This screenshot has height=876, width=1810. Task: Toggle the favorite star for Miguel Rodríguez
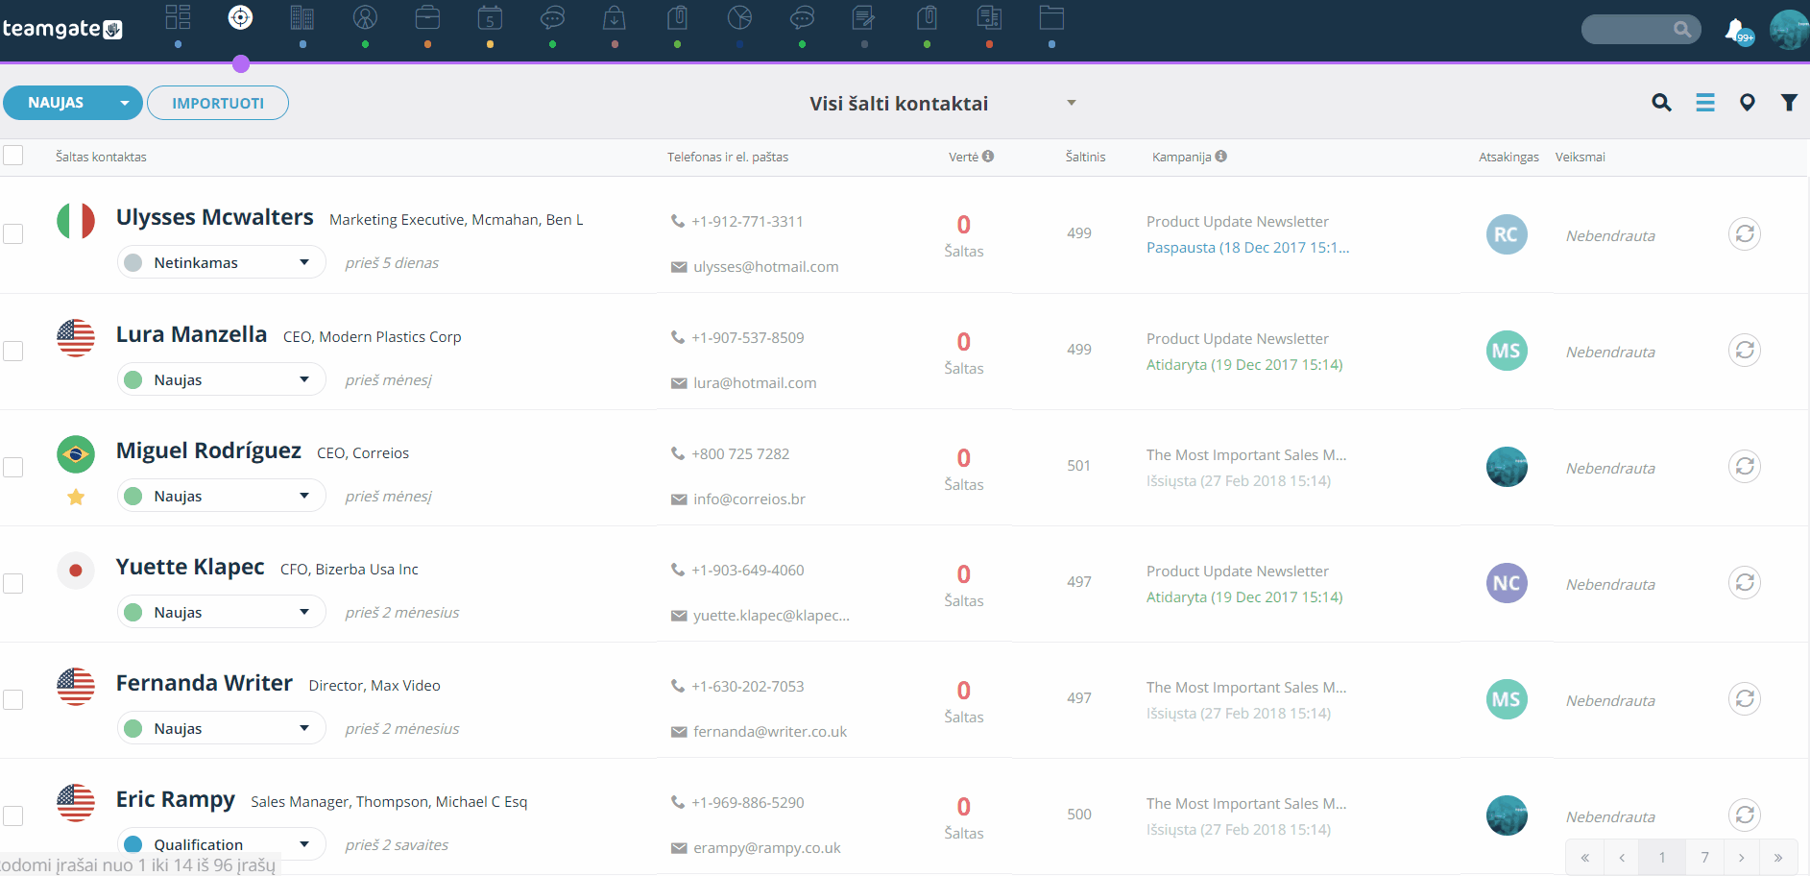click(x=76, y=497)
